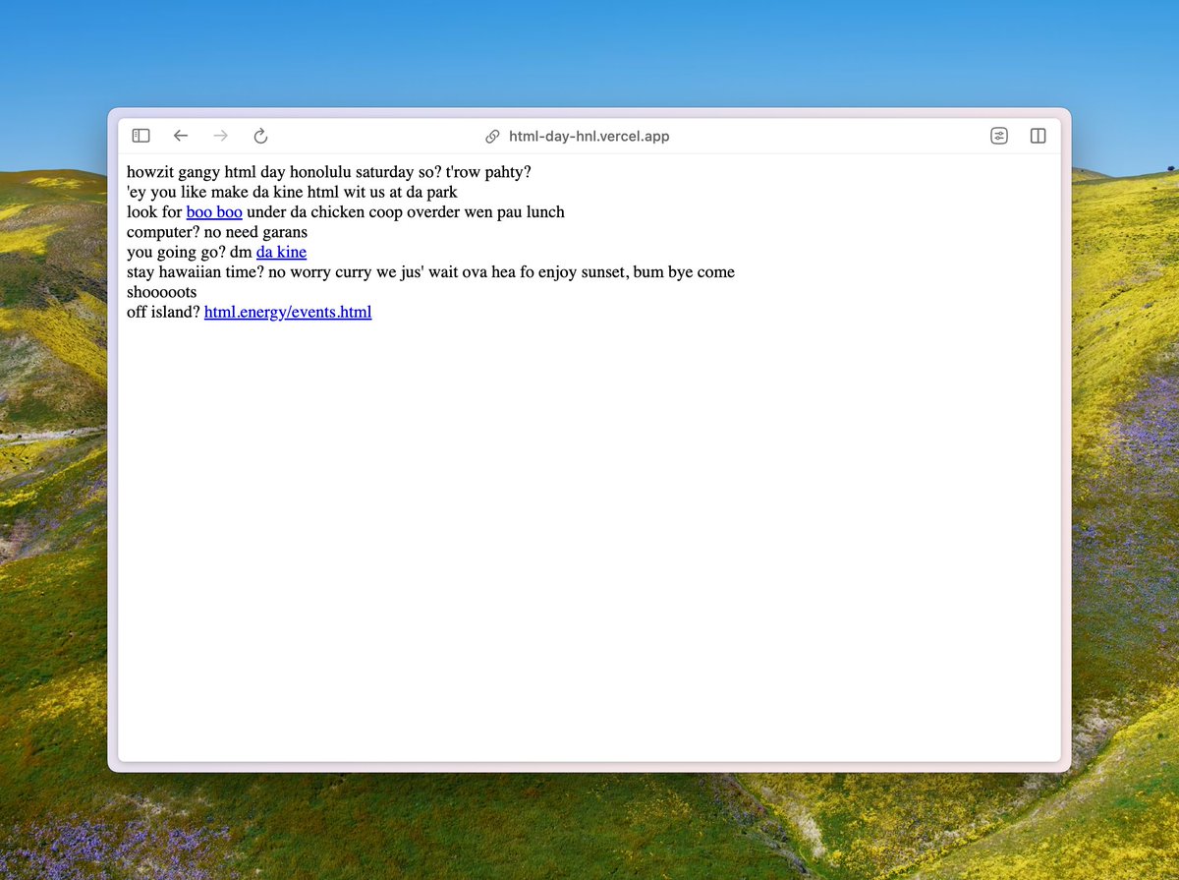Image resolution: width=1179 pixels, height=880 pixels.
Task: Go forward using the right arrow
Action: (221, 136)
